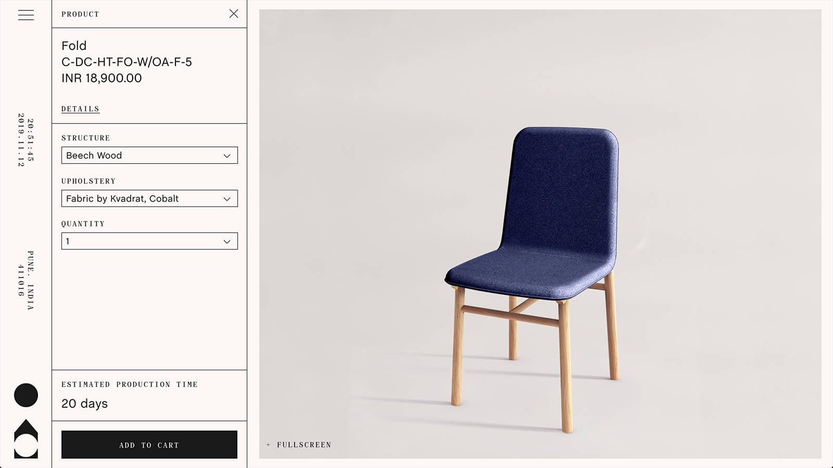Open the Fullscreen view link
Viewport: 833px width, 468px height.
pyautogui.click(x=304, y=445)
